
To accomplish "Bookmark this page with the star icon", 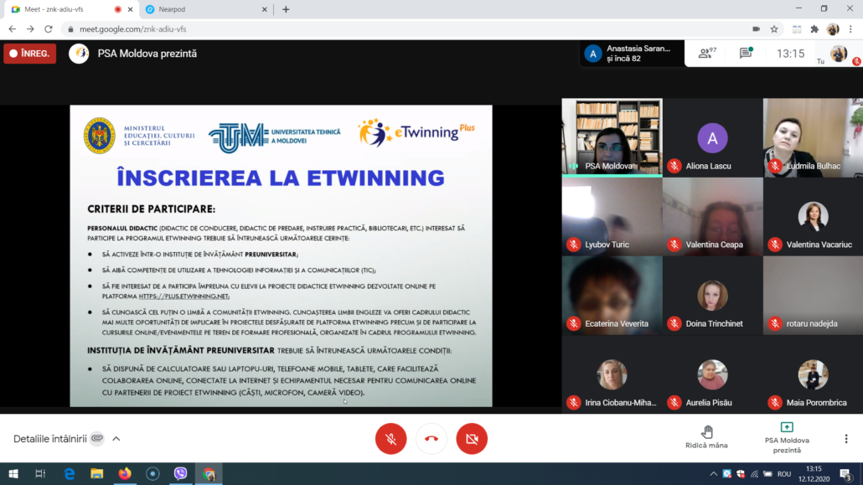I will [774, 28].
